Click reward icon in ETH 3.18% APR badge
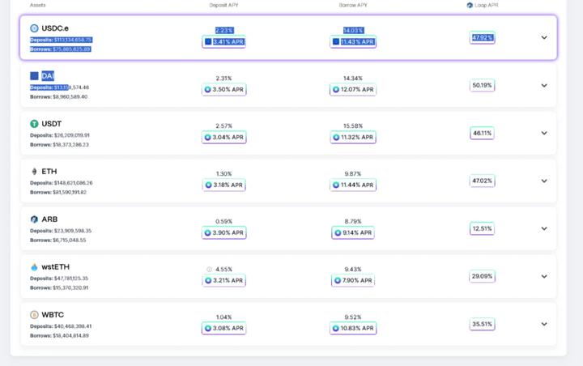The width and height of the screenshot is (583, 366). (x=208, y=185)
